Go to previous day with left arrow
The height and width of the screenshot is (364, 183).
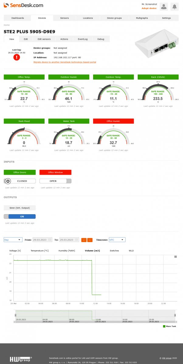[84, 240]
